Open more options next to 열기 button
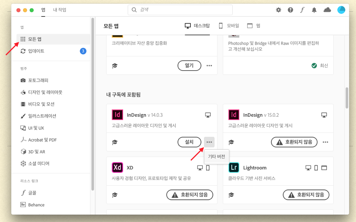 (209, 65)
